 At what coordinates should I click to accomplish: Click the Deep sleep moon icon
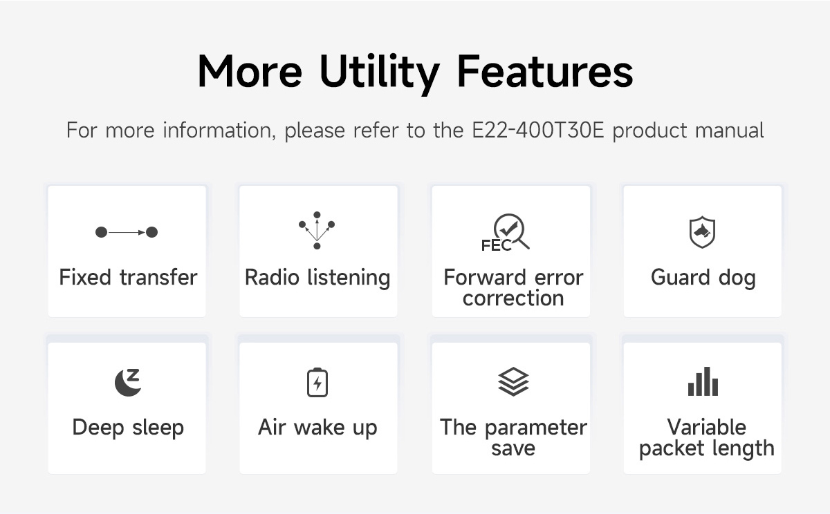click(x=128, y=383)
